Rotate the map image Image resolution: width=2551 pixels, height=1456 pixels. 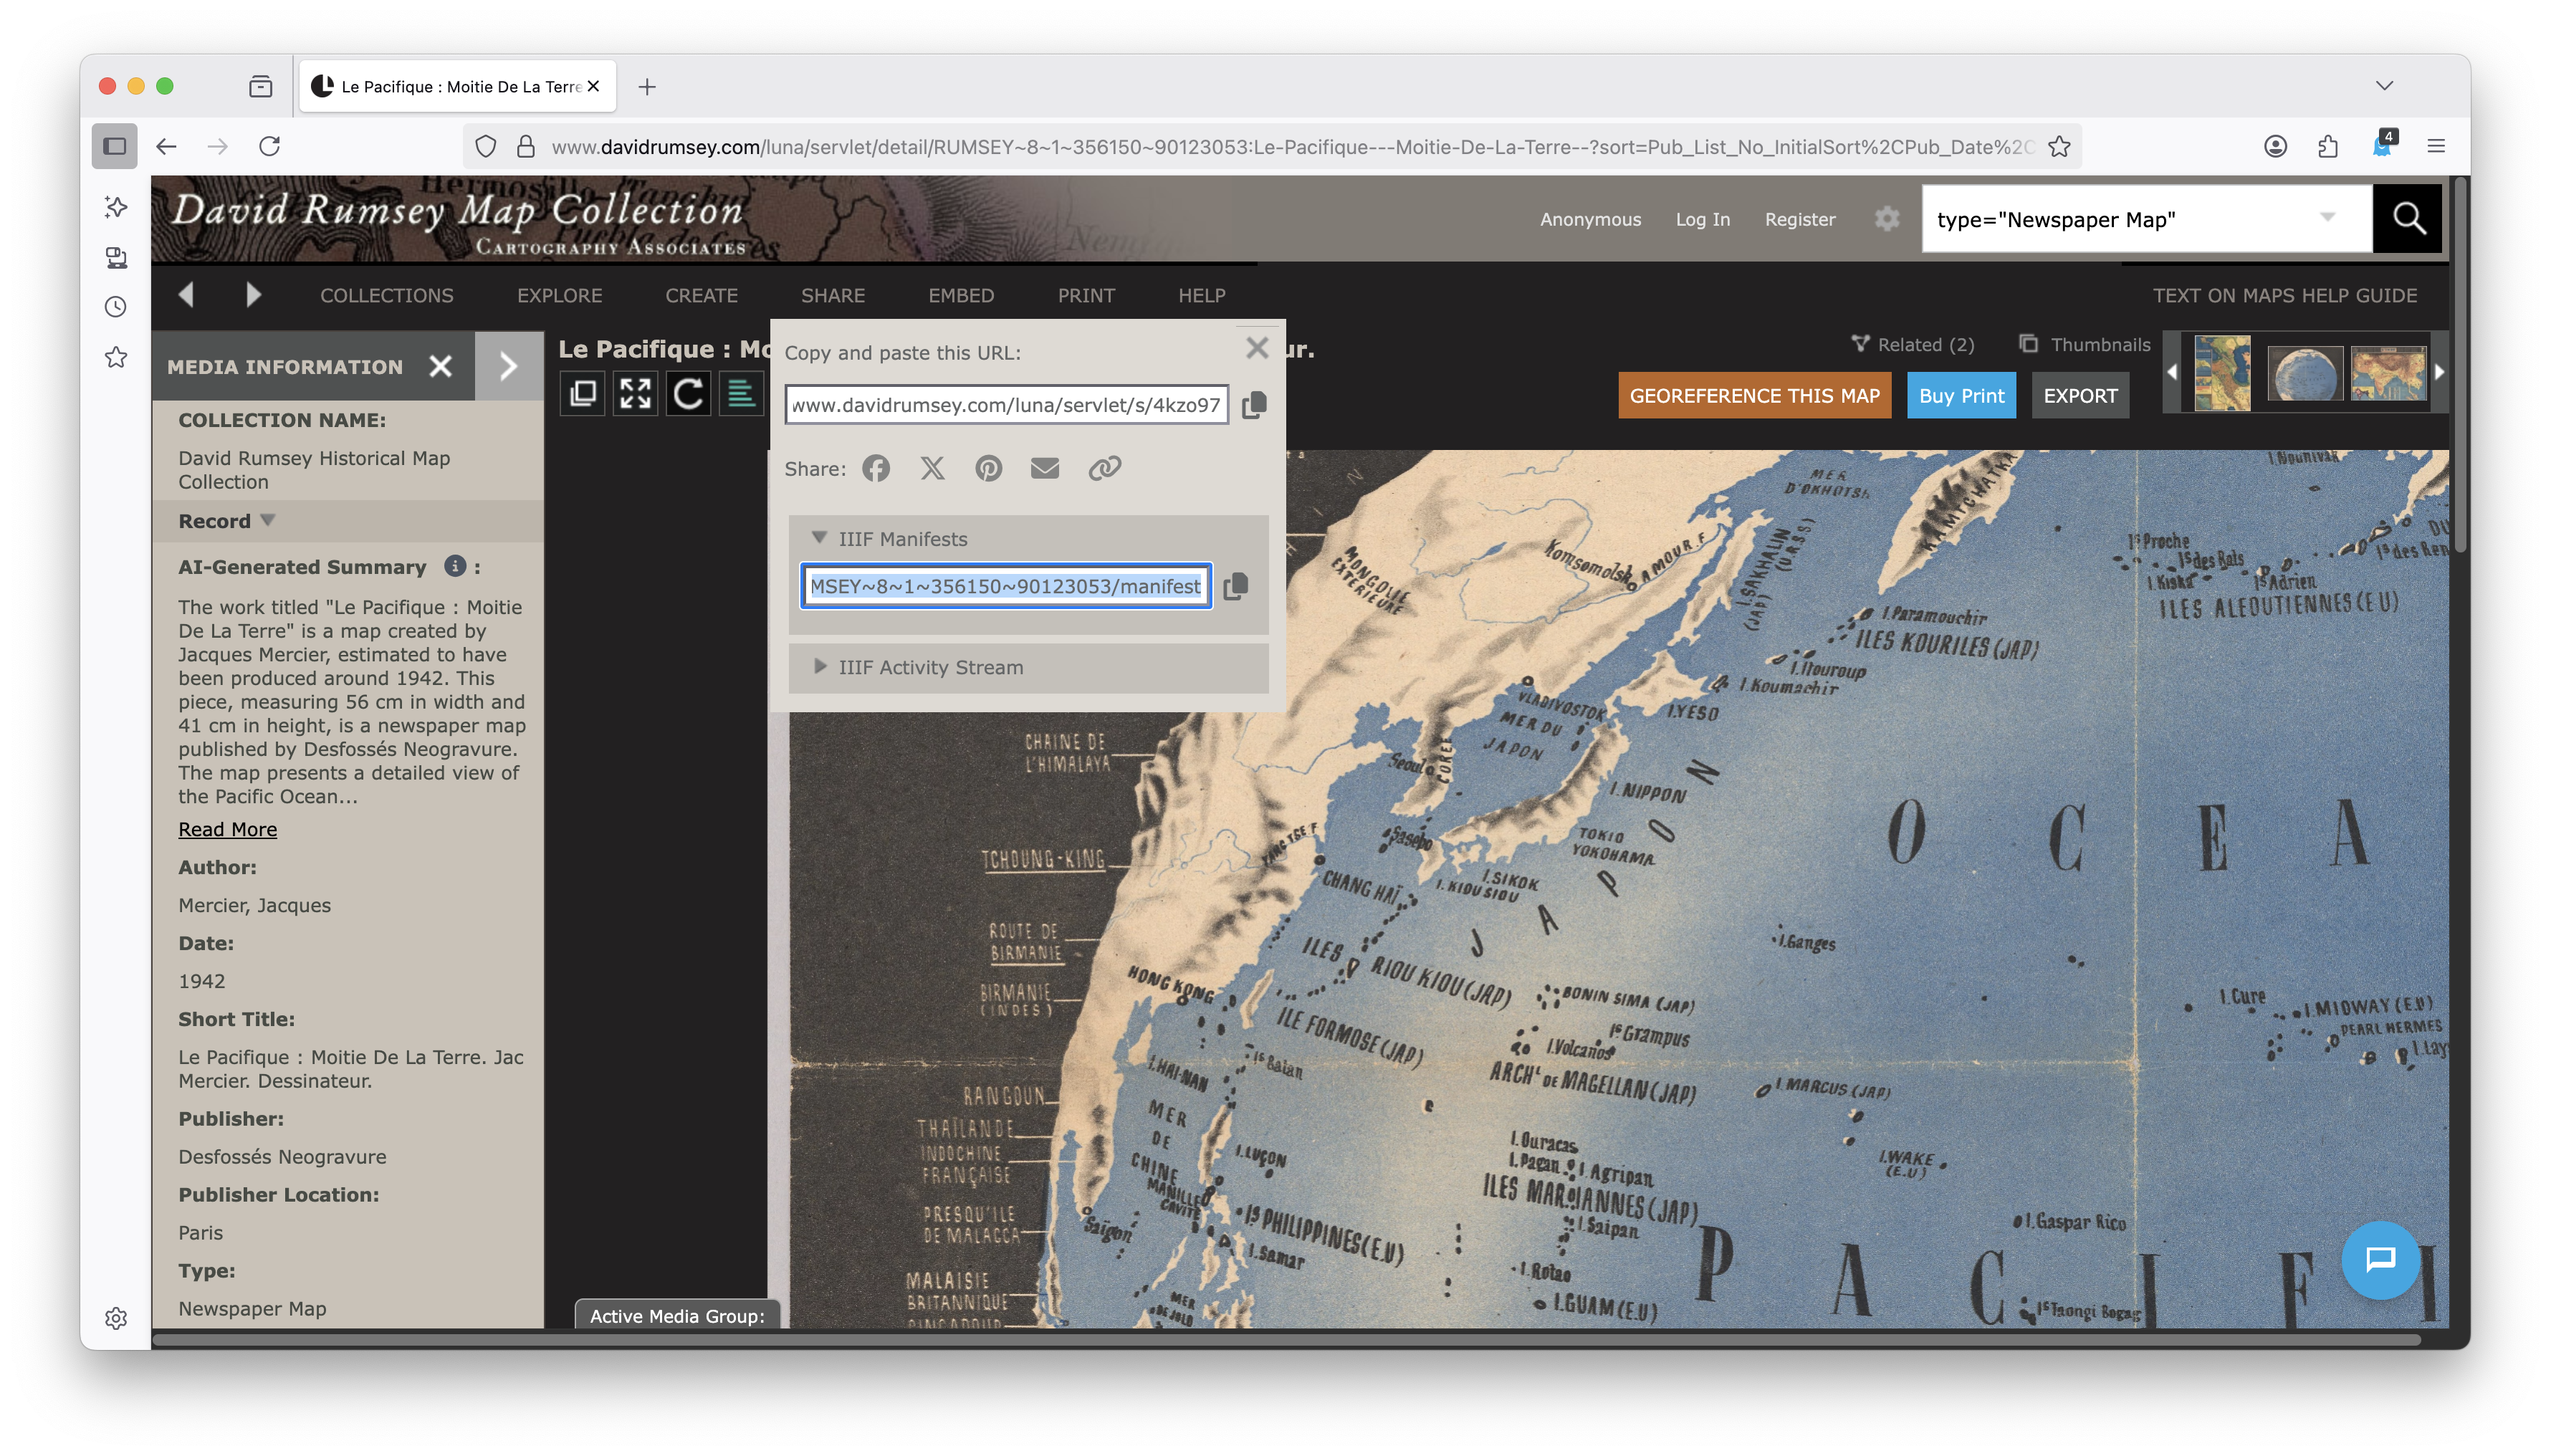tap(689, 393)
